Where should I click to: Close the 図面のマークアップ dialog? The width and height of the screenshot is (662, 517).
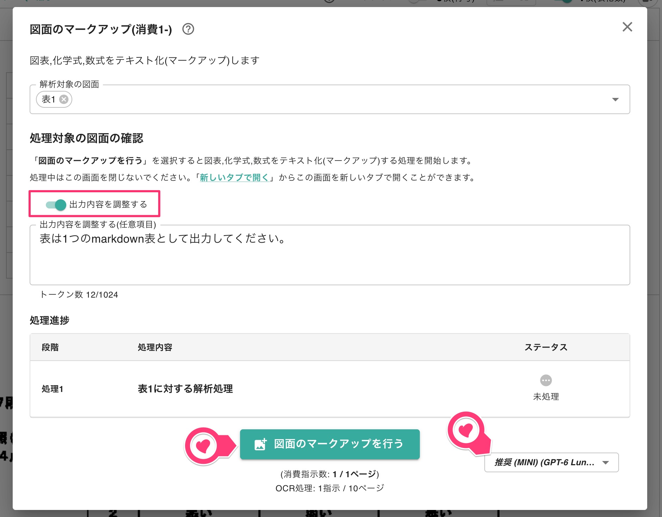(x=627, y=27)
